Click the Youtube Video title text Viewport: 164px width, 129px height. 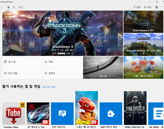11,127
